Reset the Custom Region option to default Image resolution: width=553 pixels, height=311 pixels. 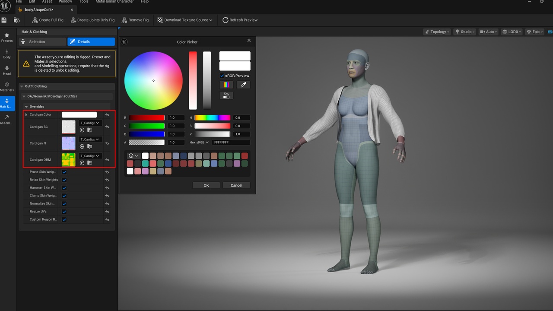[x=107, y=219]
